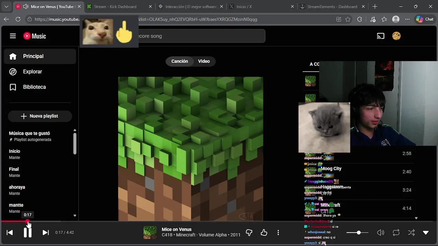The height and width of the screenshot is (246, 438).
Task: Pause the current song
Action: [x=28, y=232]
